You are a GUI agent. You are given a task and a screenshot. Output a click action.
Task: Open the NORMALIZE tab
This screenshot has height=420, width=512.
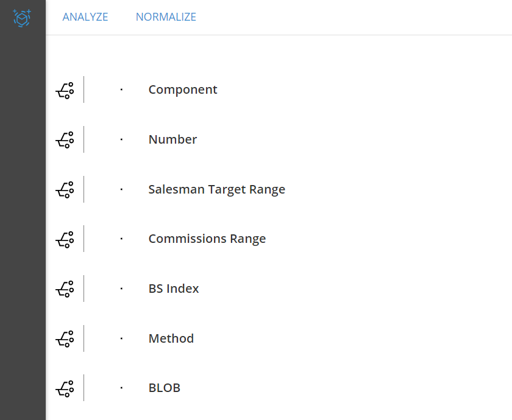(166, 17)
